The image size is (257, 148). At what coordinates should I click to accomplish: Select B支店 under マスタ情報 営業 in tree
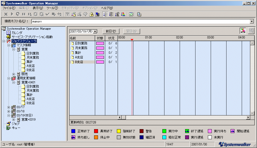click(x=31, y=70)
